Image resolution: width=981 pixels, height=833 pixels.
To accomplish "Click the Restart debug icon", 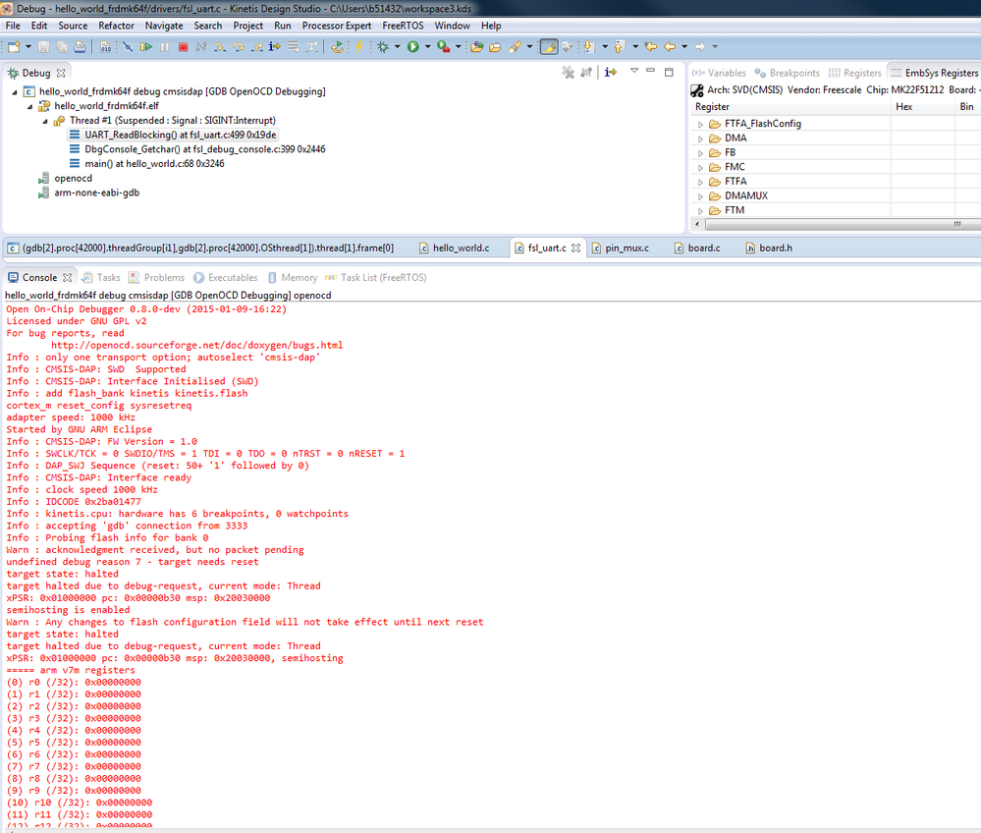I will [x=337, y=47].
